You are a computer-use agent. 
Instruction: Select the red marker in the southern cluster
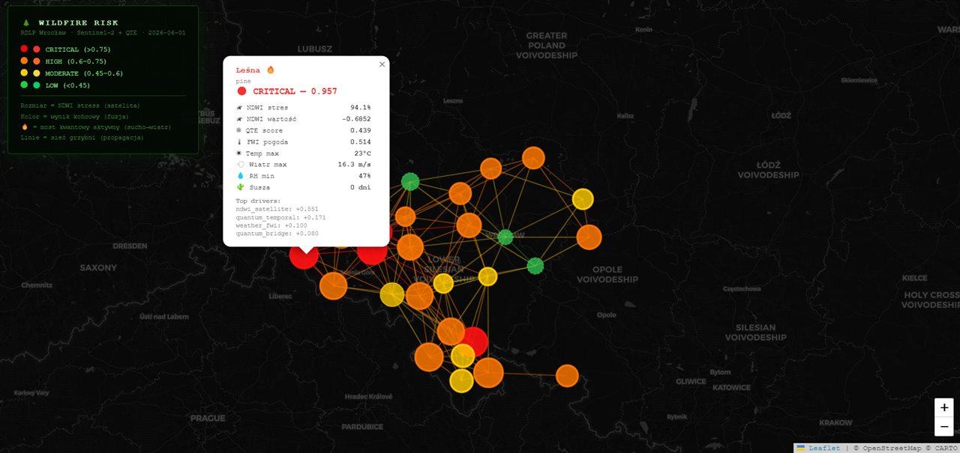pos(473,342)
